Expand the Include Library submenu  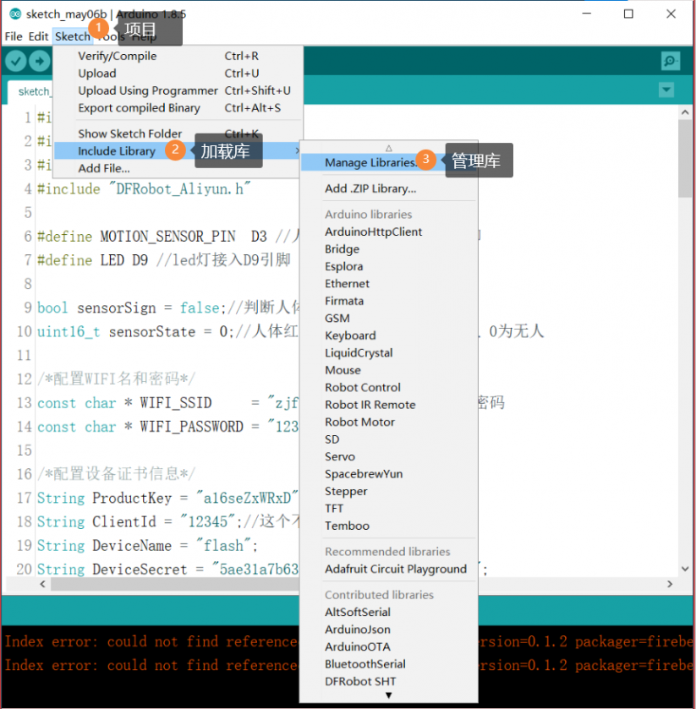[178, 151]
